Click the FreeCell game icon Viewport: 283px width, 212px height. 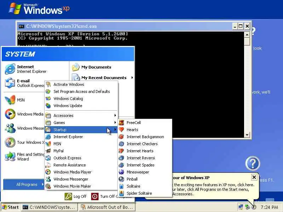pos(121,123)
